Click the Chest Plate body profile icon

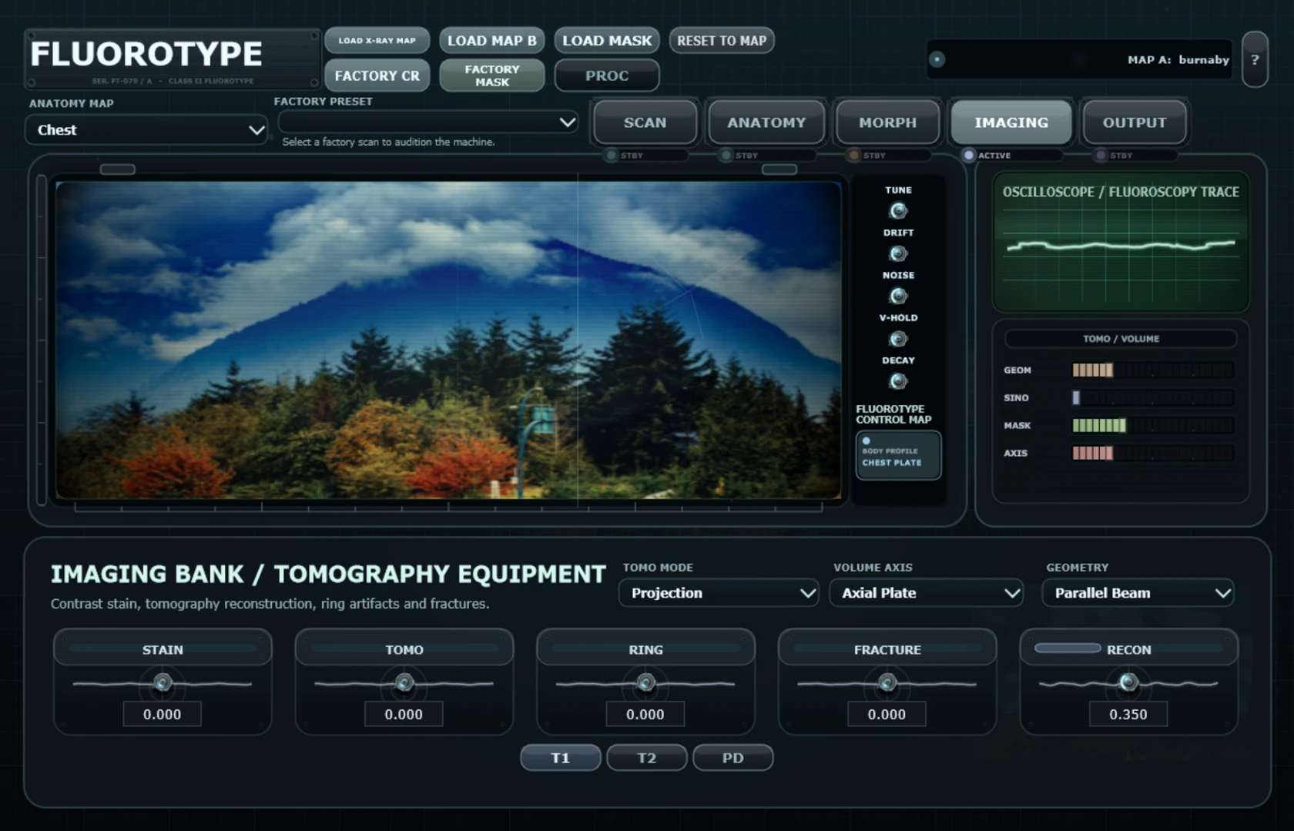(x=898, y=455)
